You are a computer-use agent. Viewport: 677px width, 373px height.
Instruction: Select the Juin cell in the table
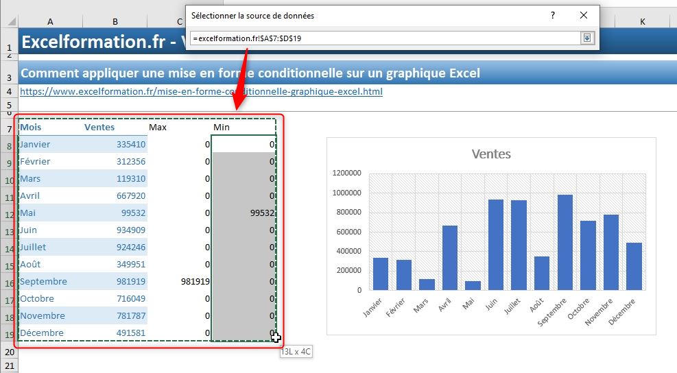(50, 230)
